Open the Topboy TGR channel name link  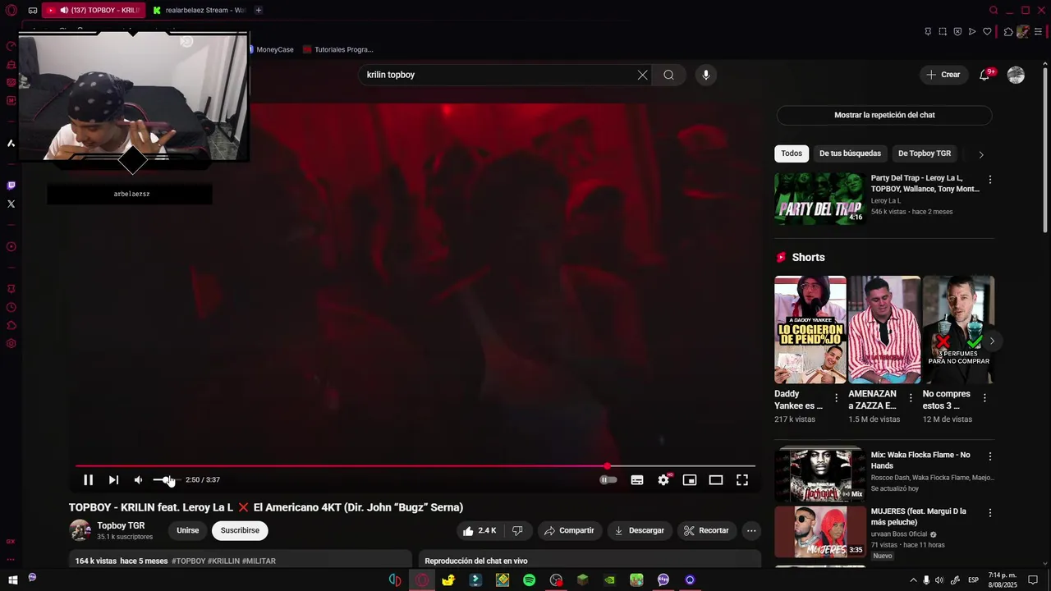[121, 525]
